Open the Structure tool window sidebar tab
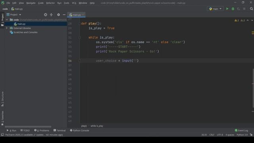This screenshot has height=143, width=254. tap(2, 99)
